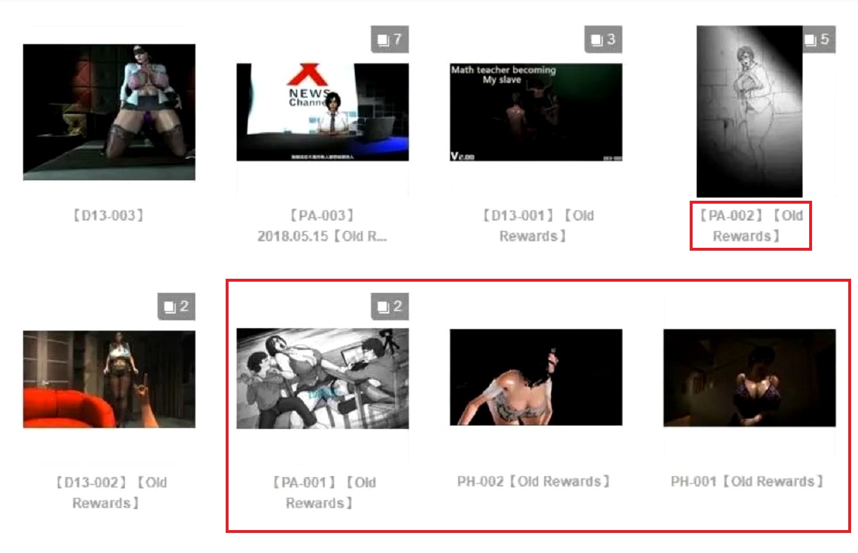Open the PA-001 black-and-white thumbnail

tap(323, 379)
